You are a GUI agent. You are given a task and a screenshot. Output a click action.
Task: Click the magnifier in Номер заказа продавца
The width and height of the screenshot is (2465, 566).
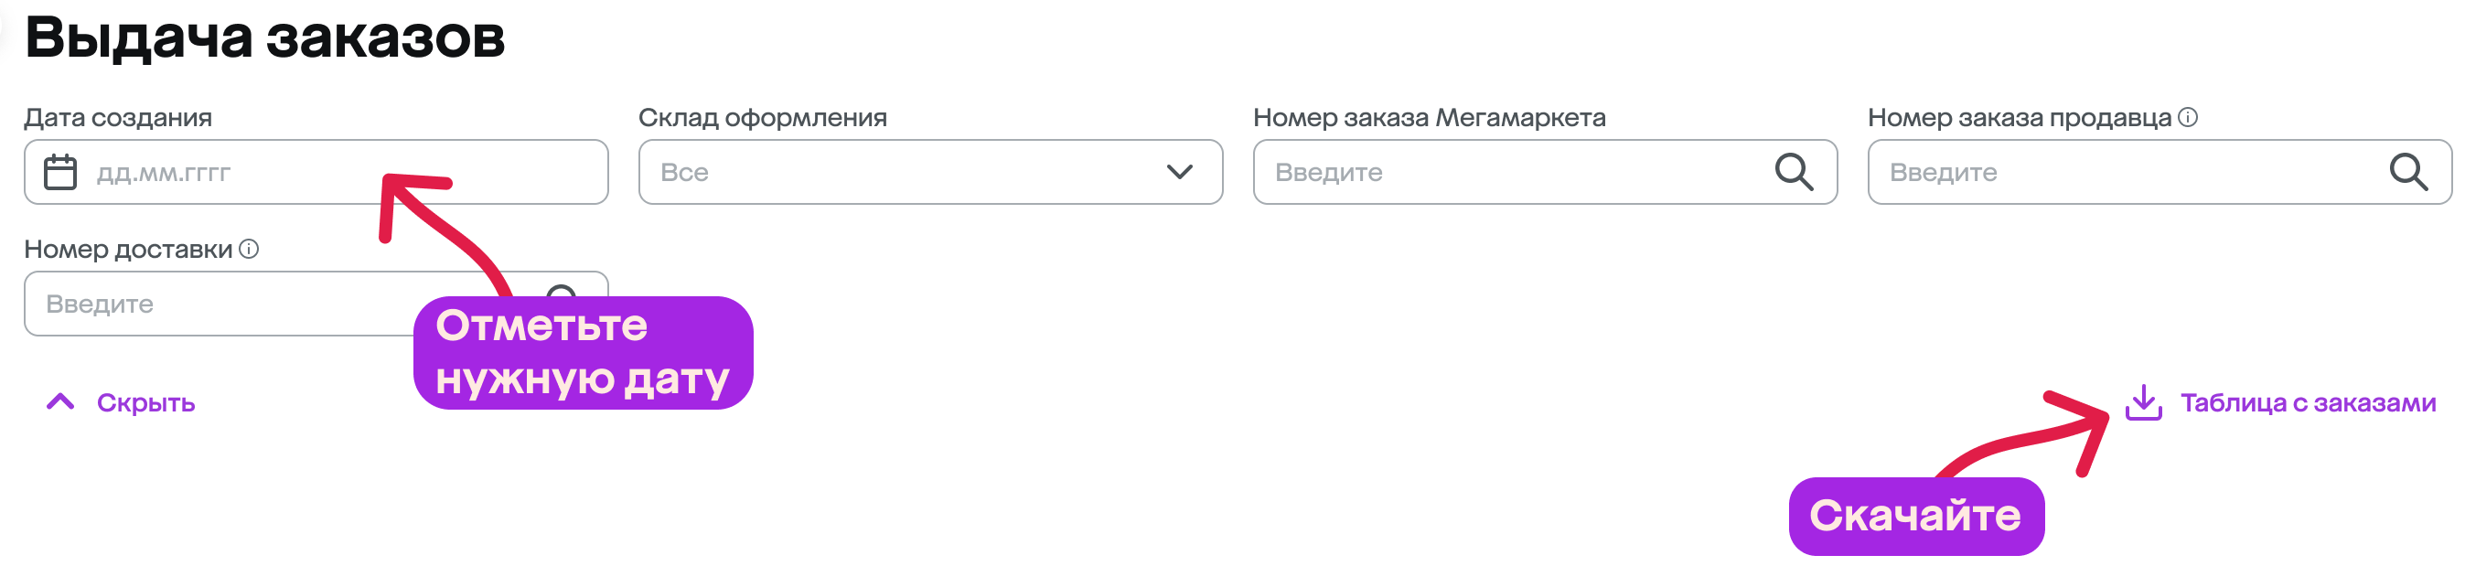tap(2407, 172)
